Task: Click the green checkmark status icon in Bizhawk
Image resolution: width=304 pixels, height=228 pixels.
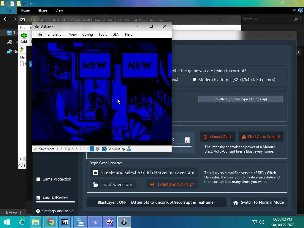Action: click(x=35, y=149)
